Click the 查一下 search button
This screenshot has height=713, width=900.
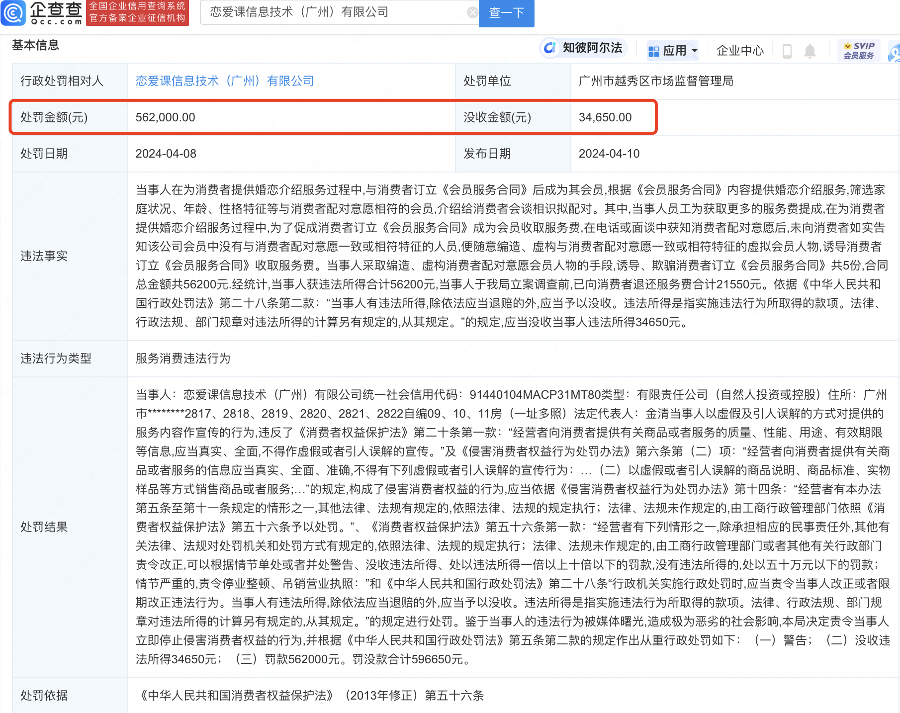[x=506, y=13]
